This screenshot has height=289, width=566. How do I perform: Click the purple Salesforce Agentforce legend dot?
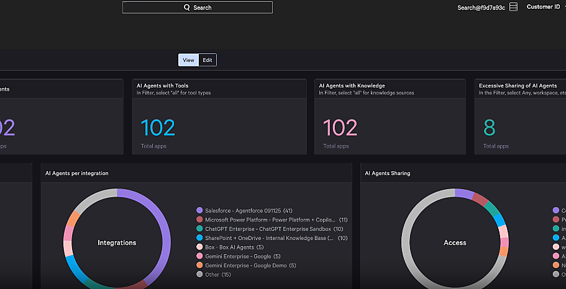coord(199,211)
